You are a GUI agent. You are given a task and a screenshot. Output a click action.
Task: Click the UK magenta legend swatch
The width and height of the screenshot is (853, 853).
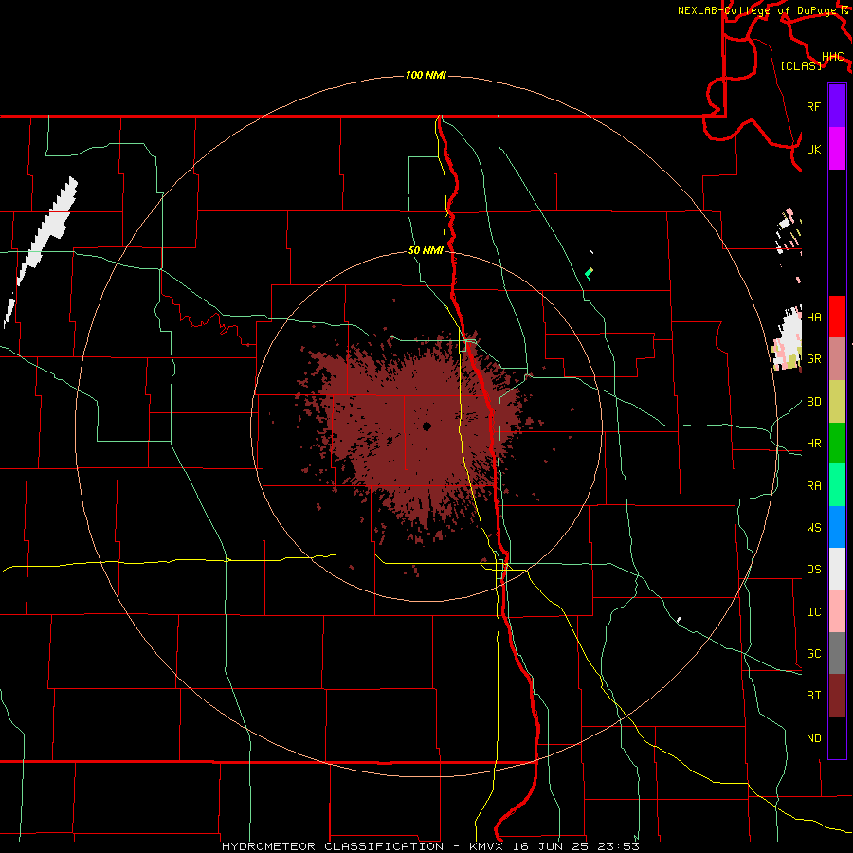pyautogui.click(x=837, y=149)
